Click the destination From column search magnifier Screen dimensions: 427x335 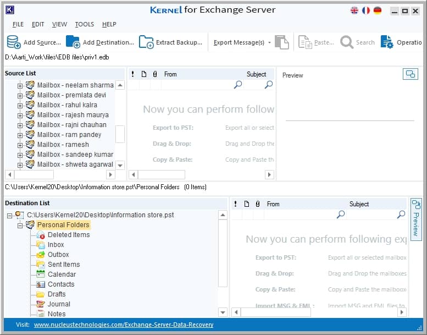(x=340, y=214)
